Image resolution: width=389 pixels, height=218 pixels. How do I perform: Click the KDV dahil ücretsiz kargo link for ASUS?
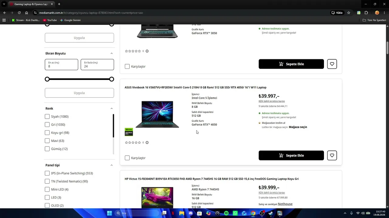(272, 101)
